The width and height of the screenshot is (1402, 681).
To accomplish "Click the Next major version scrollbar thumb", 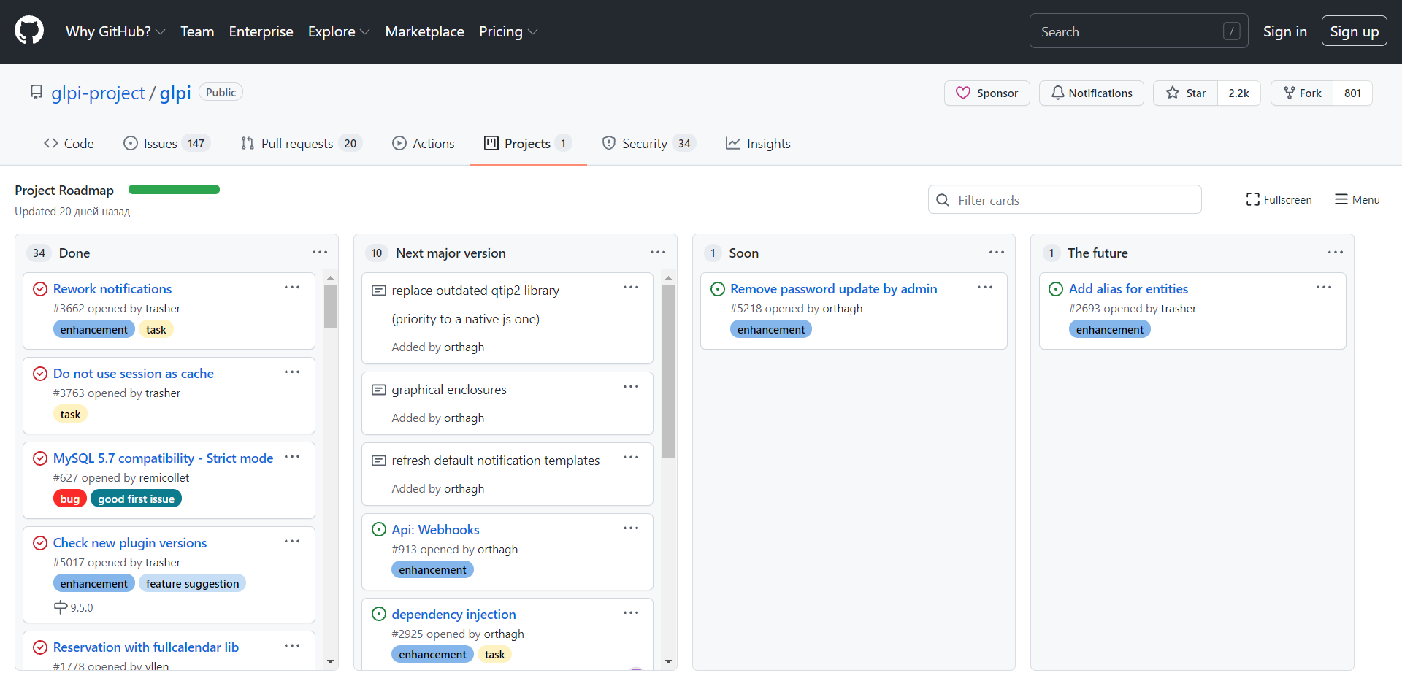I will (x=668, y=371).
